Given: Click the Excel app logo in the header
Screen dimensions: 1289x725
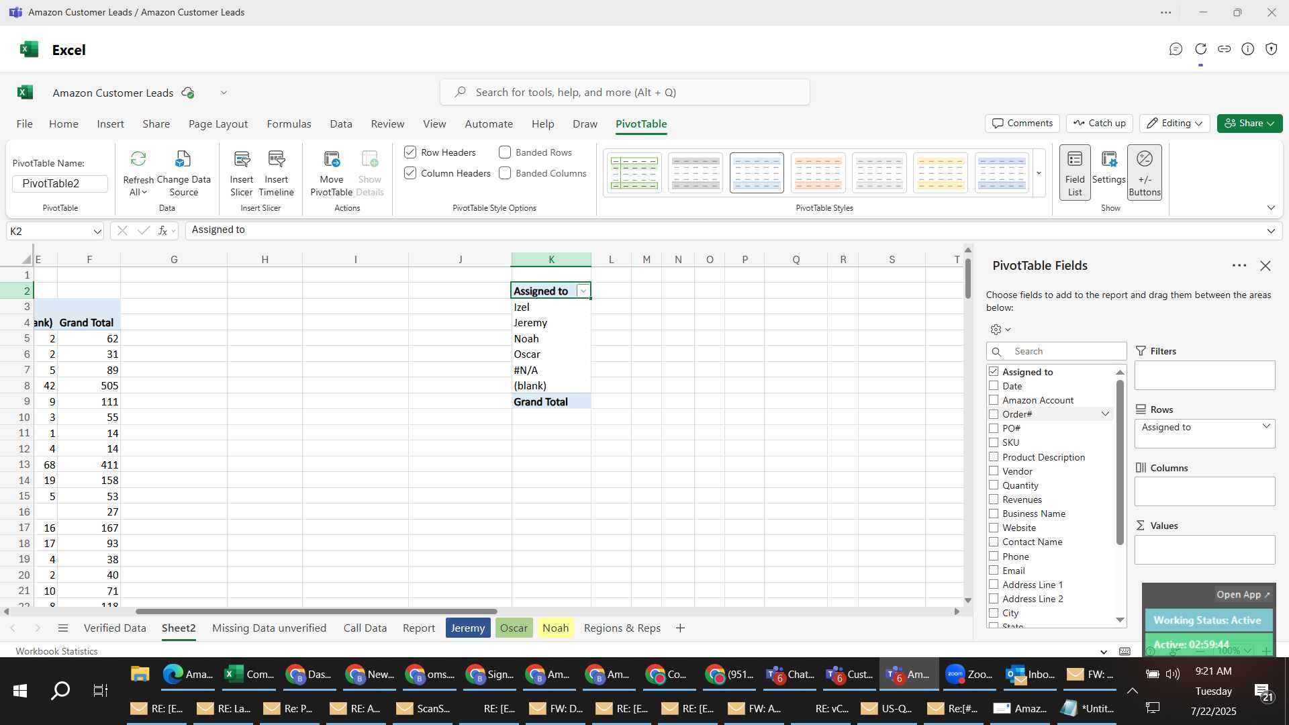Looking at the screenshot, I should coord(29,50).
